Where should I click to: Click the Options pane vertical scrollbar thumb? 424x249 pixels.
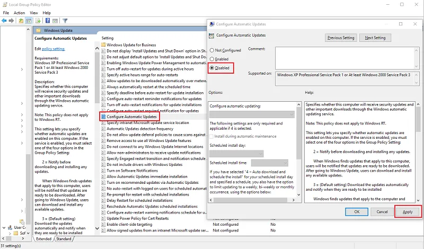tap(298, 133)
